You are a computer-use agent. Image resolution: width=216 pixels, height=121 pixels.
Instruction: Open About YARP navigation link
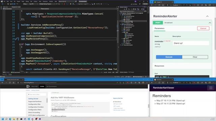pos(34,86)
